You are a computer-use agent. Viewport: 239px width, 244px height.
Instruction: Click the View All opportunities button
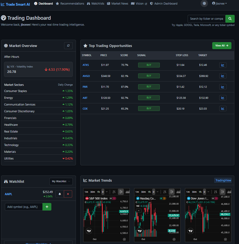[222, 46]
